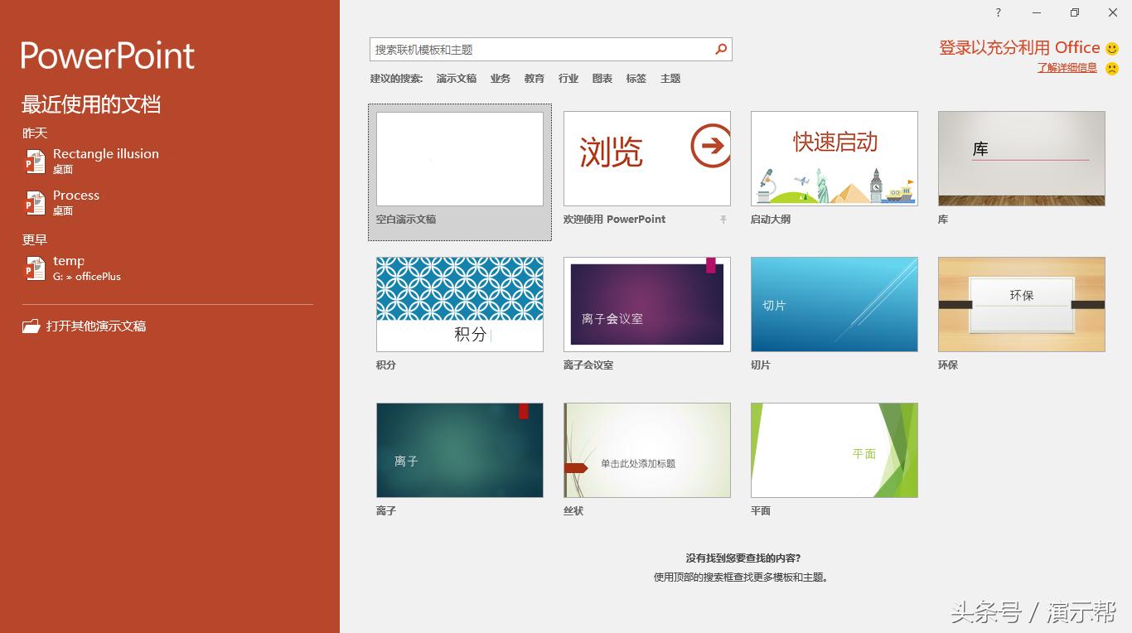Select the 主题 suggested search
1132x633 pixels.
pos(670,78)
